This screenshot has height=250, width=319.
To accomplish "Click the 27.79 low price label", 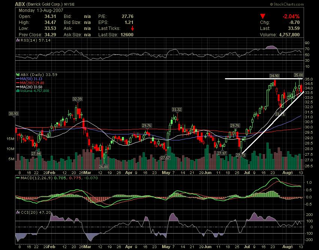I will pyautogui.click(x=241, y=155).
